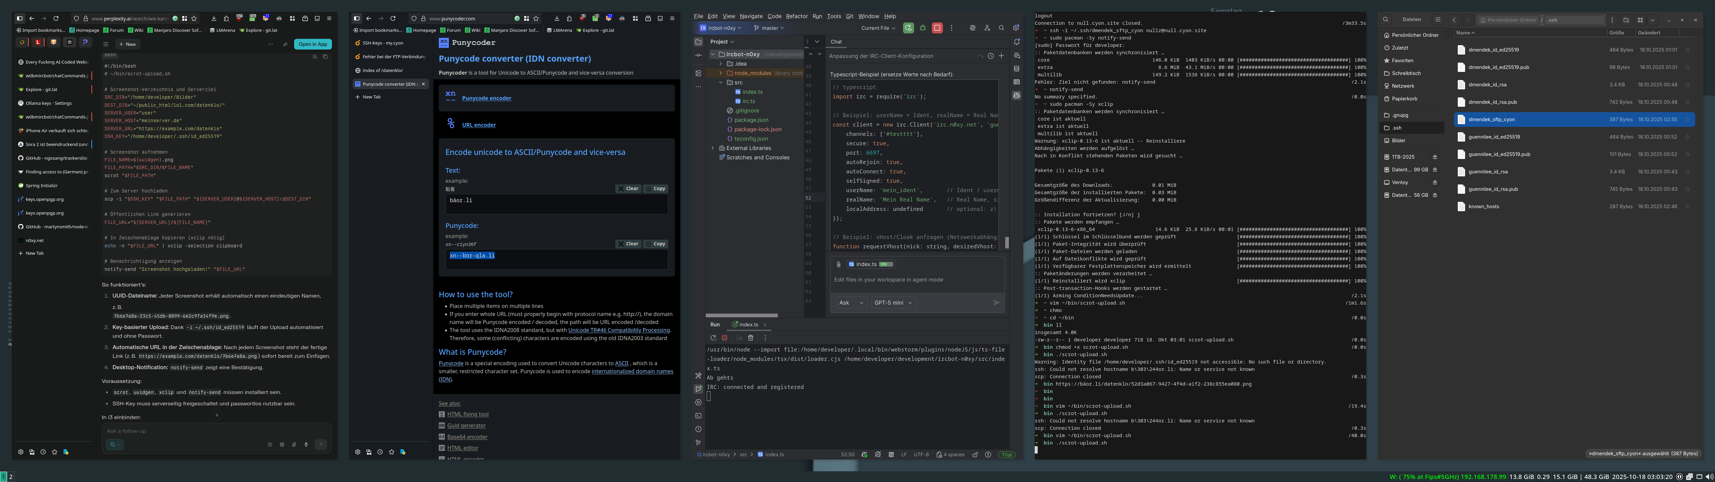The width and height of the screenshot is (1715, 482).
Task: Open WebStorm notifications bell icon
Action: coord(1016,42)
